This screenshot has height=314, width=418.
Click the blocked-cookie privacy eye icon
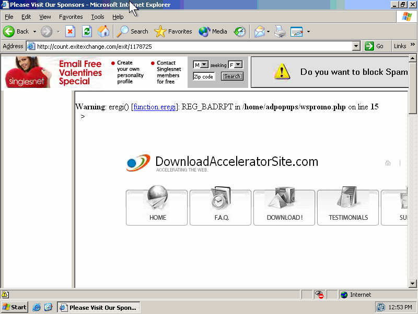coord(319,295)
